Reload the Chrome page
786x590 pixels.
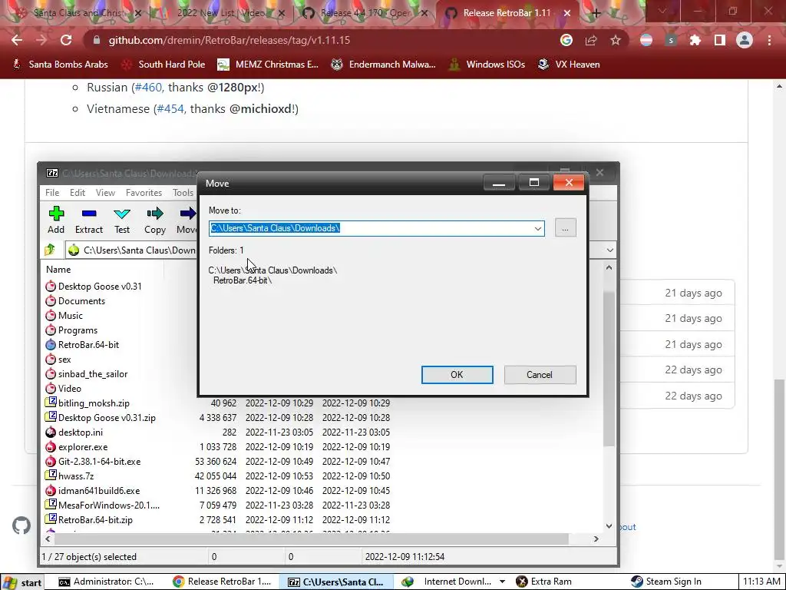click(x=66, y=40)
